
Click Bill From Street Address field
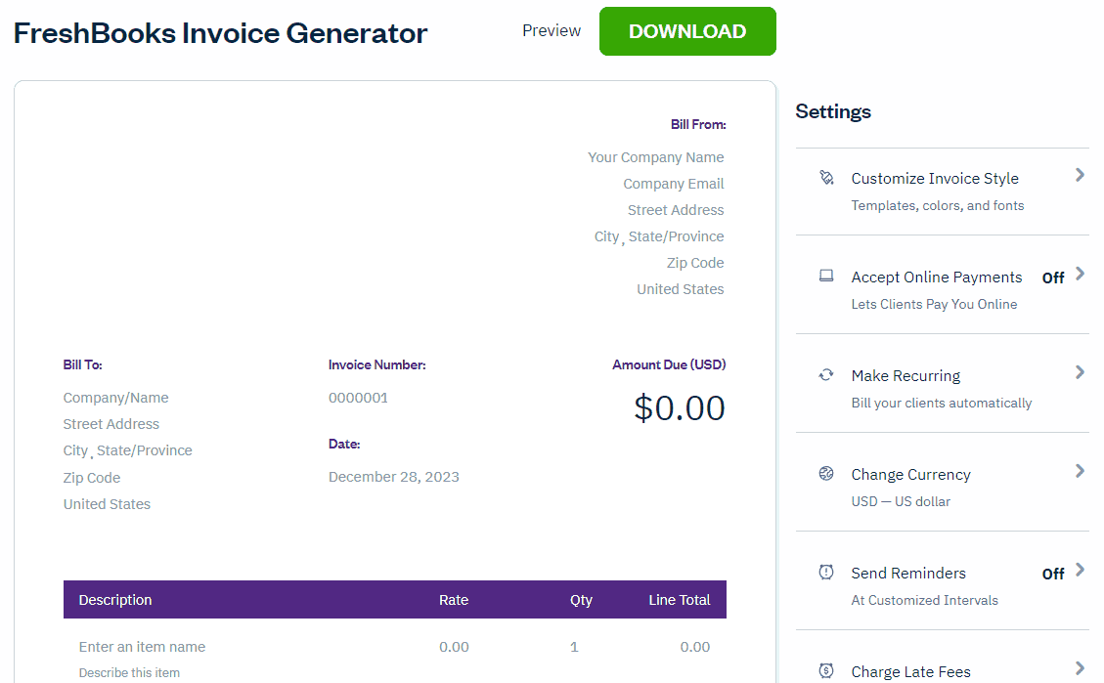tap(676, 210)
